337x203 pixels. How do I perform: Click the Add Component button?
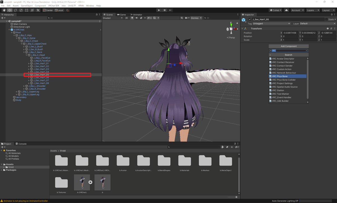289,46
